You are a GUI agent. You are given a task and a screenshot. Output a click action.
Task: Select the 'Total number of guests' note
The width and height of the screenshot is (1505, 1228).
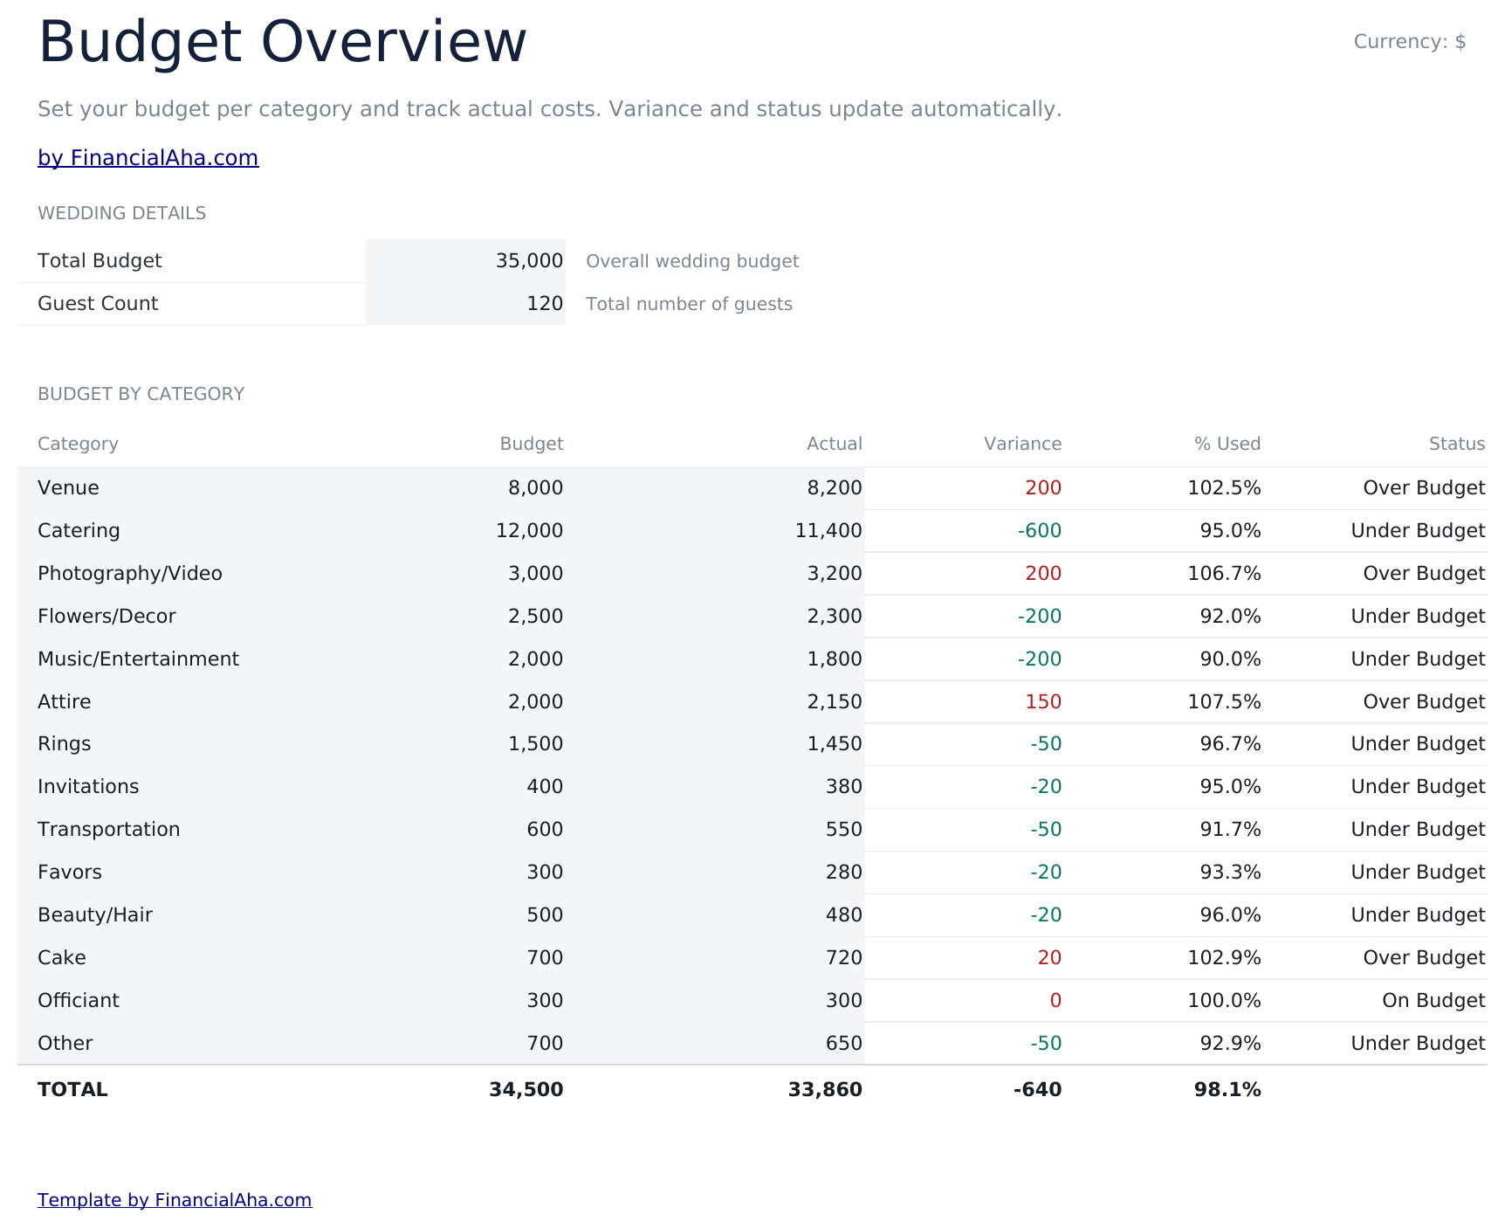click(x=689, y=305)
